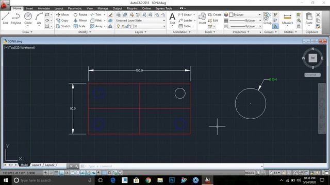Toggle the layer freeze sun icon
Screen dimensions: 330x185
123,26
